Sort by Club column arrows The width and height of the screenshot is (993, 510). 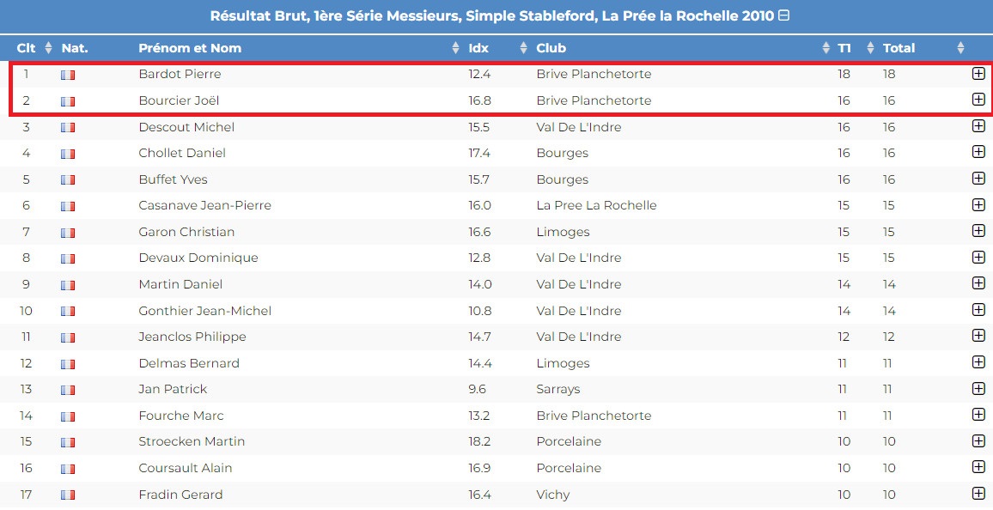(825, 48)
